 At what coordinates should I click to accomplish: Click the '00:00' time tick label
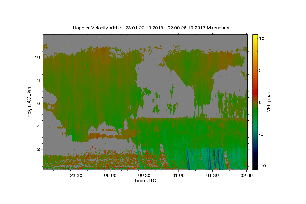tap(110, 175)
